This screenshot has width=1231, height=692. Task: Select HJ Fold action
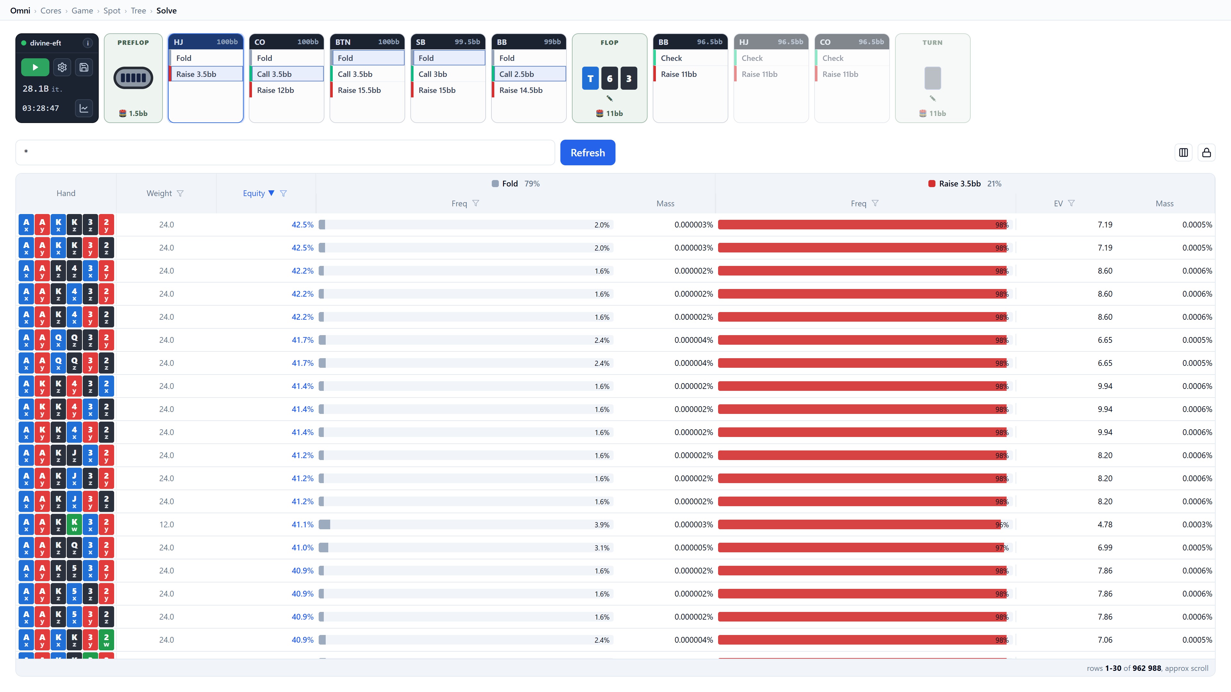(206, 58)
